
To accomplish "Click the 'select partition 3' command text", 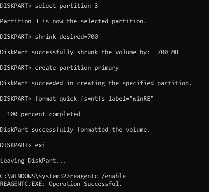I will tap(66, 6).
